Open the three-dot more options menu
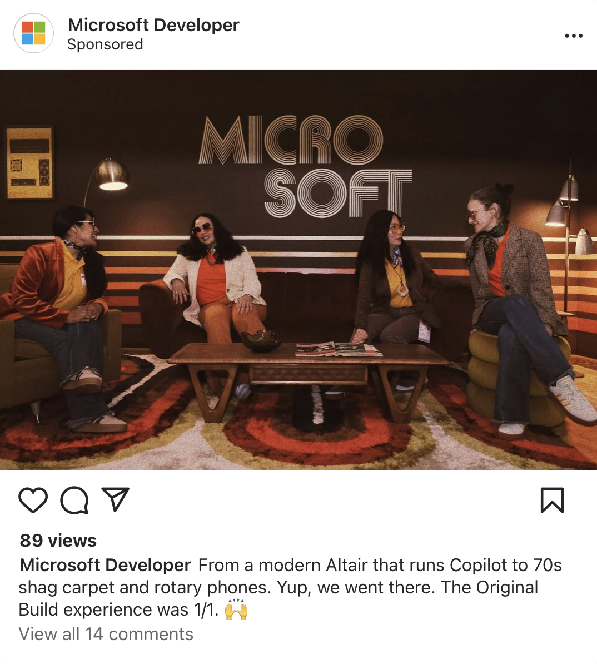 pos(574,36)
